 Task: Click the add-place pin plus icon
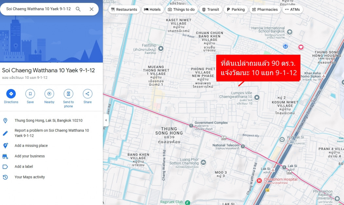tap(5, 145)
